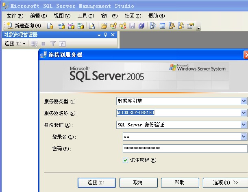Click the toolbar server icon with question mark

pos(113,26)
